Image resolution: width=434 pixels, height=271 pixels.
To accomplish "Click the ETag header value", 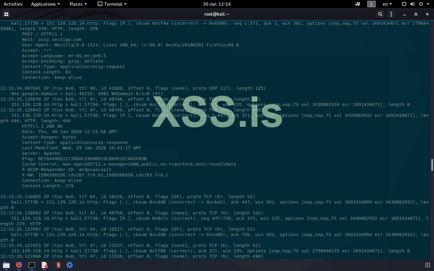I will (x=93, y=159).
